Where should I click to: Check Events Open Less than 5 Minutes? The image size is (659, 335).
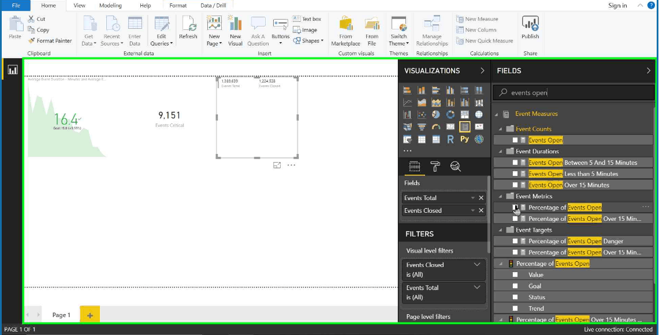pyautogui.click(x=515, y=174)
